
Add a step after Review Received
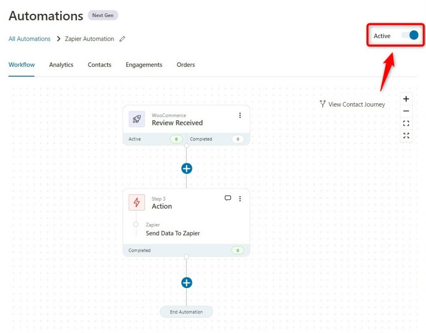(187, 169)
